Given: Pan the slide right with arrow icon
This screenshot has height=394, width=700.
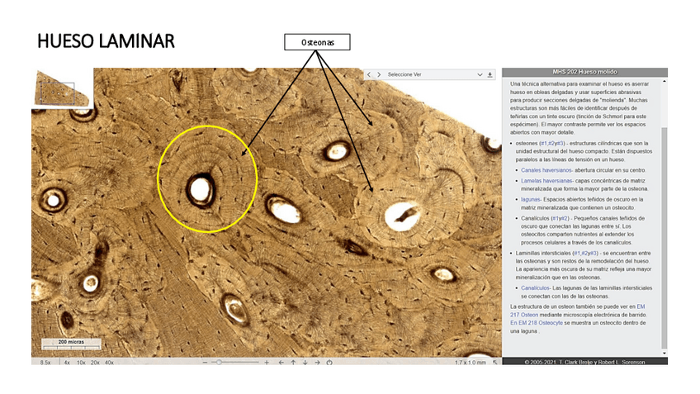Looking at the screenshot, I should [x=317, y=362].
